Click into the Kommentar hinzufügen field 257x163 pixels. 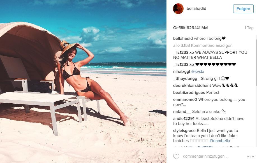205,157
